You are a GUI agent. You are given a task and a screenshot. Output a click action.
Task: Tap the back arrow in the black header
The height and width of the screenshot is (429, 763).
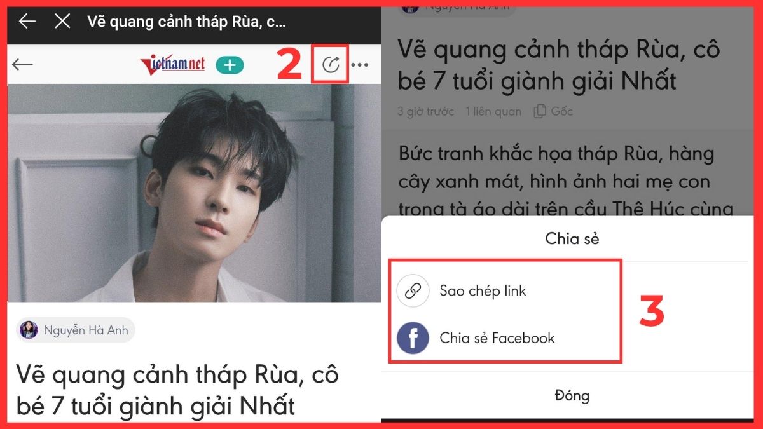(x=27, y=22)
